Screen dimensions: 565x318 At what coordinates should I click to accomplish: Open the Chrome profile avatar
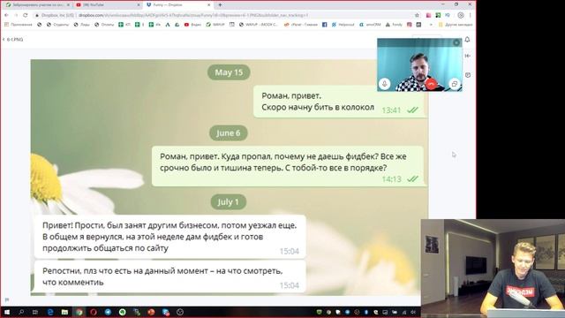461,15
